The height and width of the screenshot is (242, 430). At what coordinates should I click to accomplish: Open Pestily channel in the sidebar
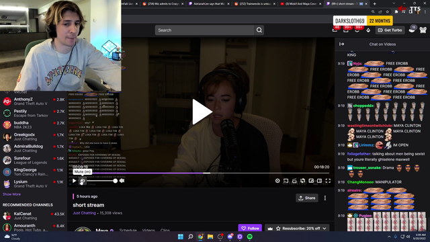[34, 113]
